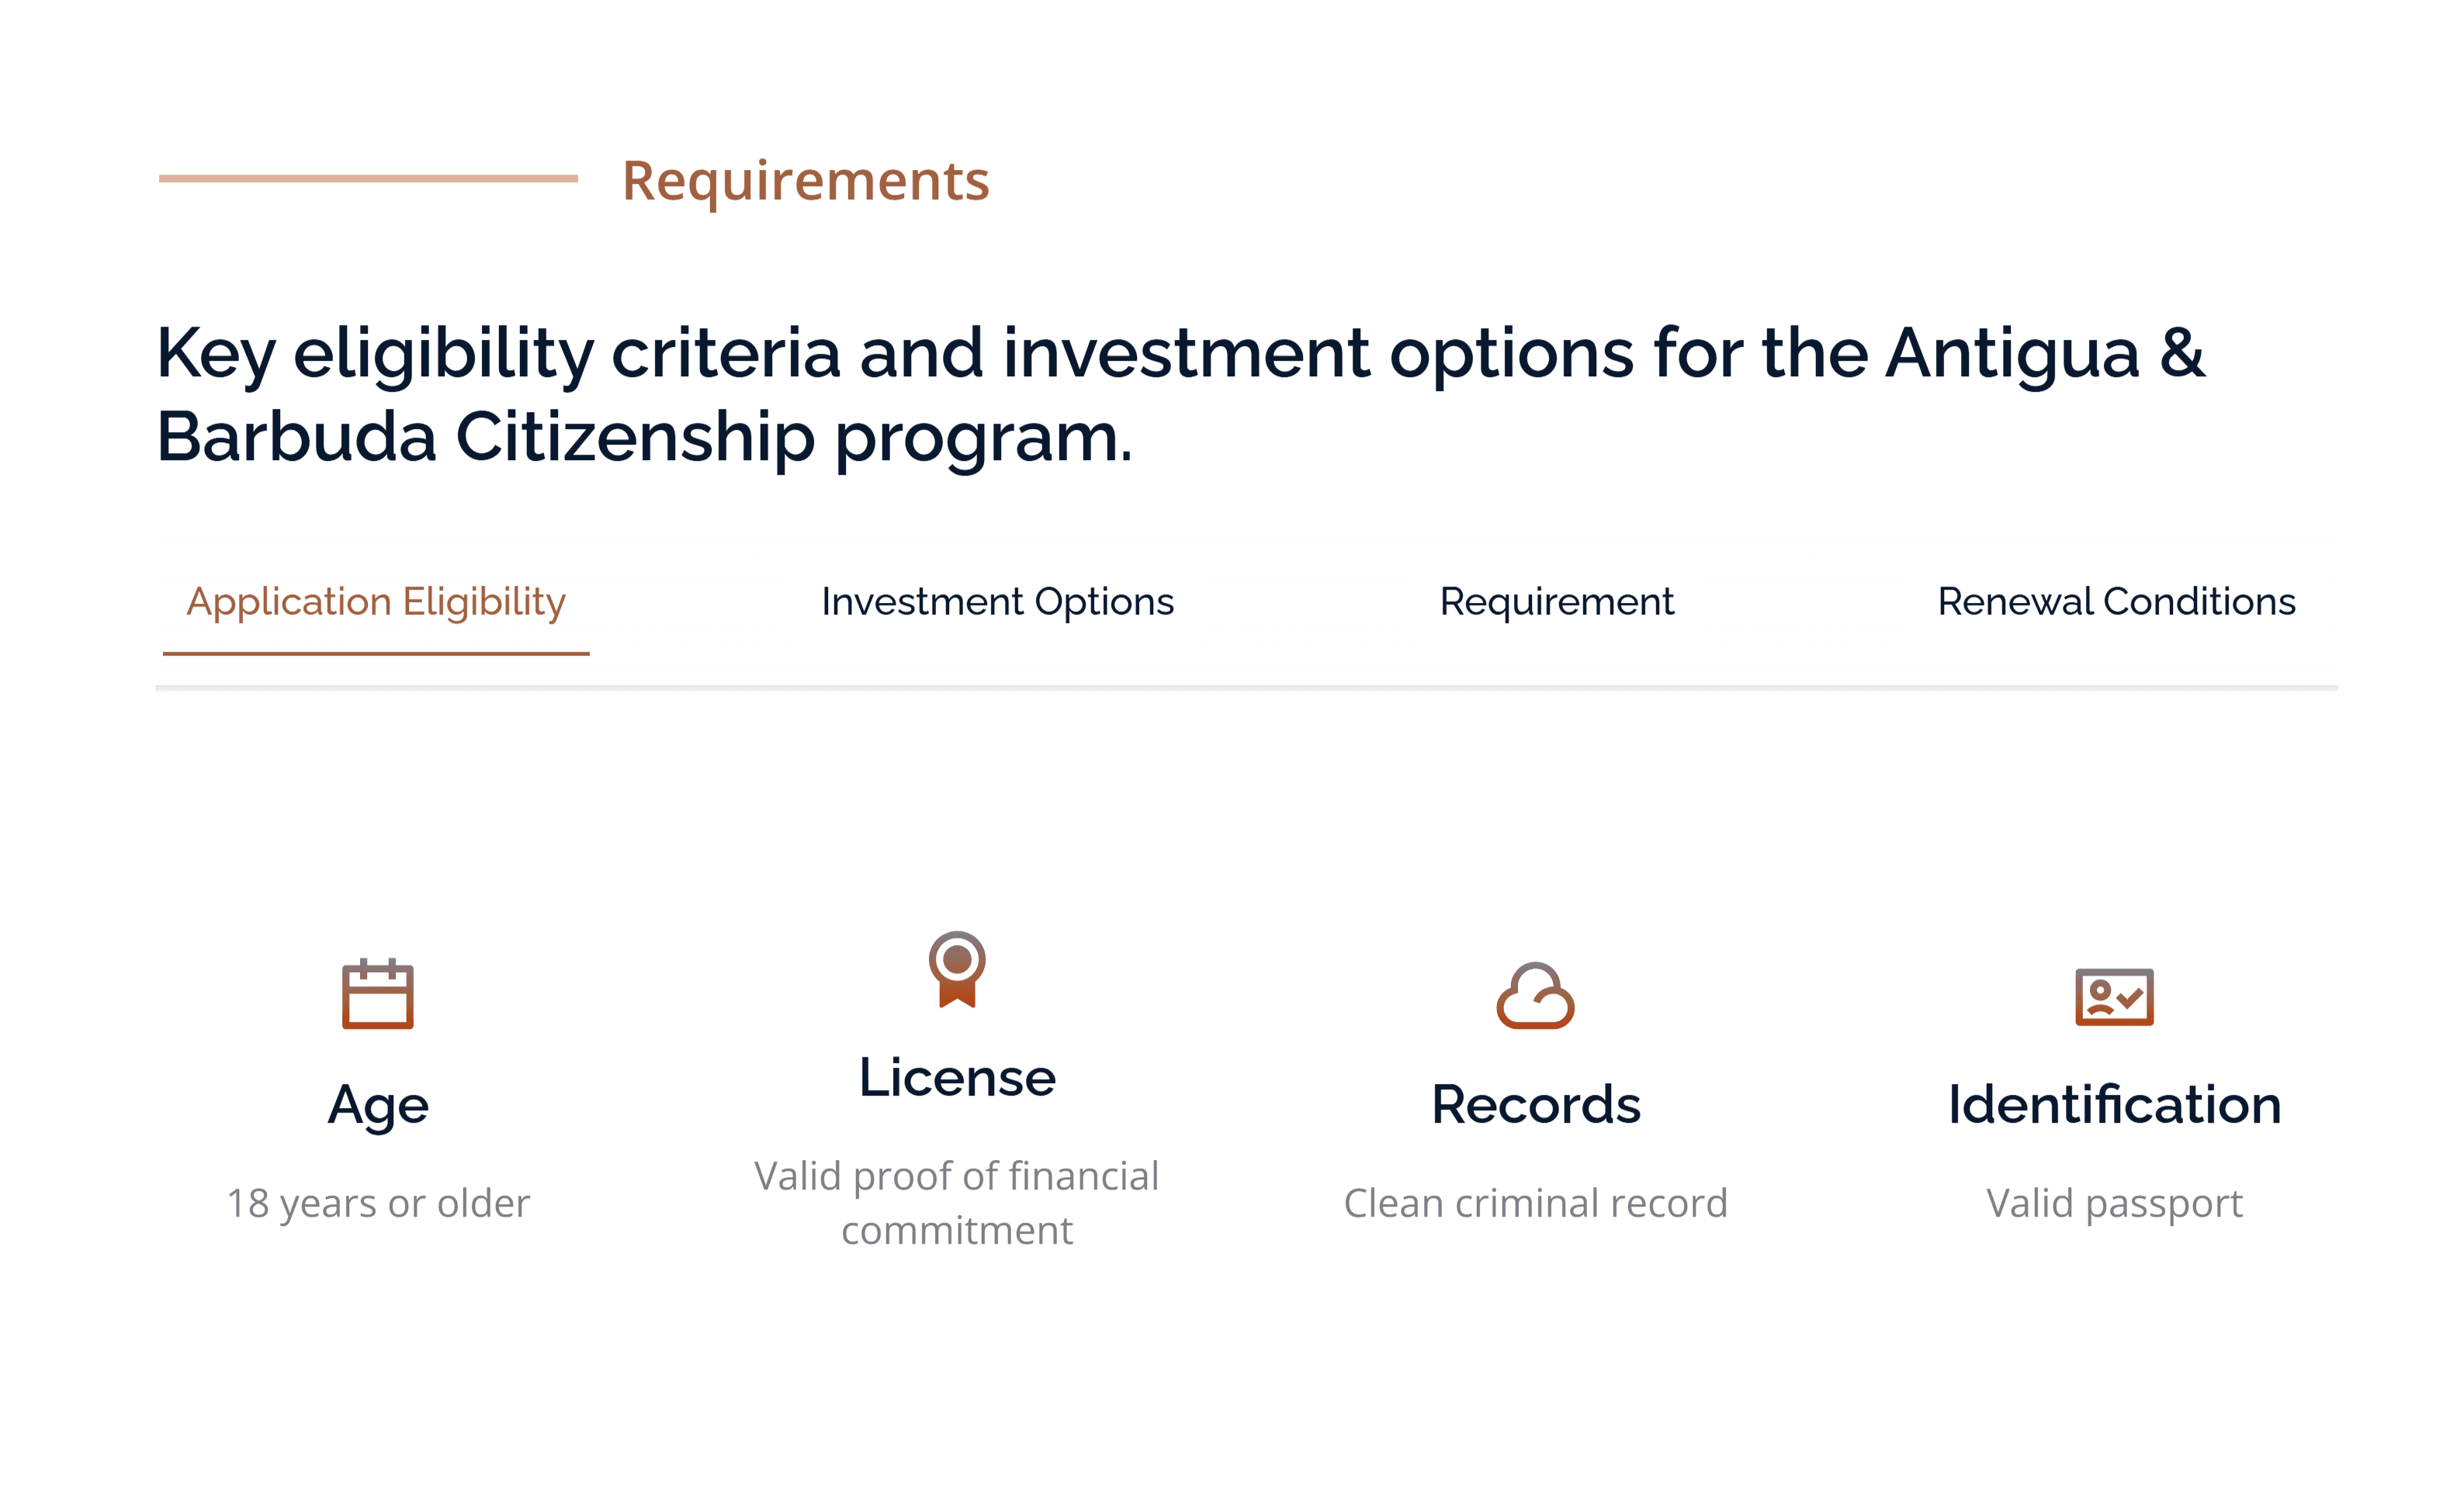Click the "Valid passport" description
Screen dimensions: 2464x1503
click(x=2114, y=1204)
